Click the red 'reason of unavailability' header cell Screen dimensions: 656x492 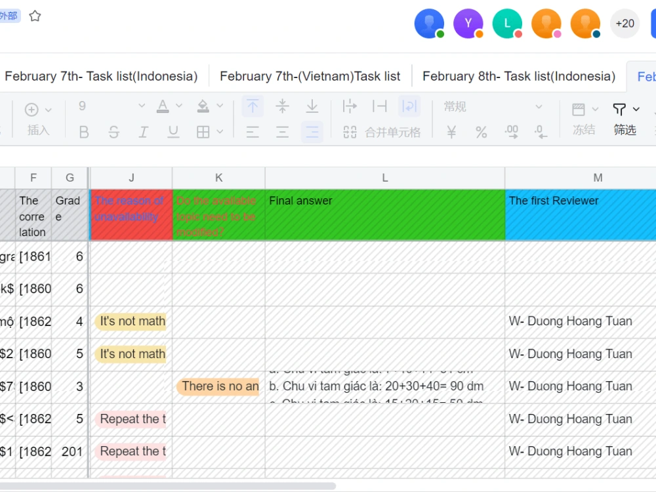[x=131, y=215]
